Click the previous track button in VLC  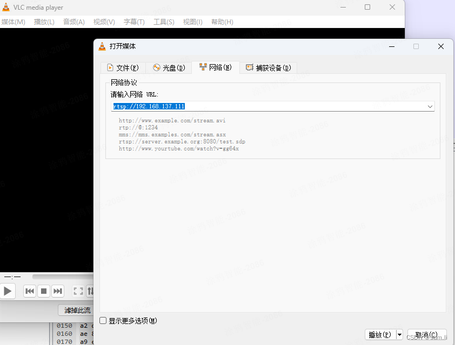tap(30, 291)
